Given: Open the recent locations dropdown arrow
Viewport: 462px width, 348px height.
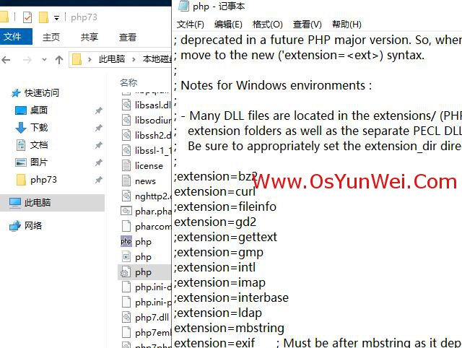Looking at the screenshot, I should [x=44, y=60].
